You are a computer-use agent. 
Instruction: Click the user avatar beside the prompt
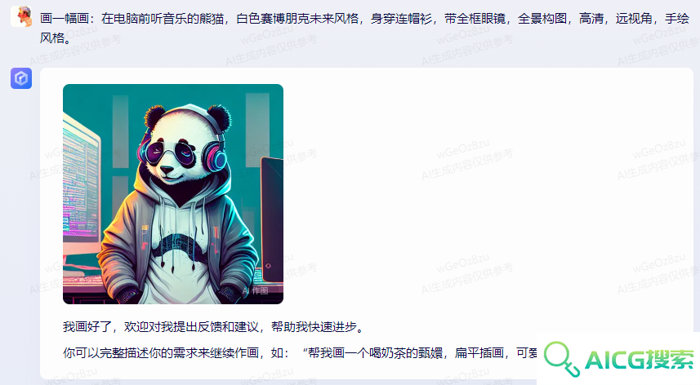[21, 16]
